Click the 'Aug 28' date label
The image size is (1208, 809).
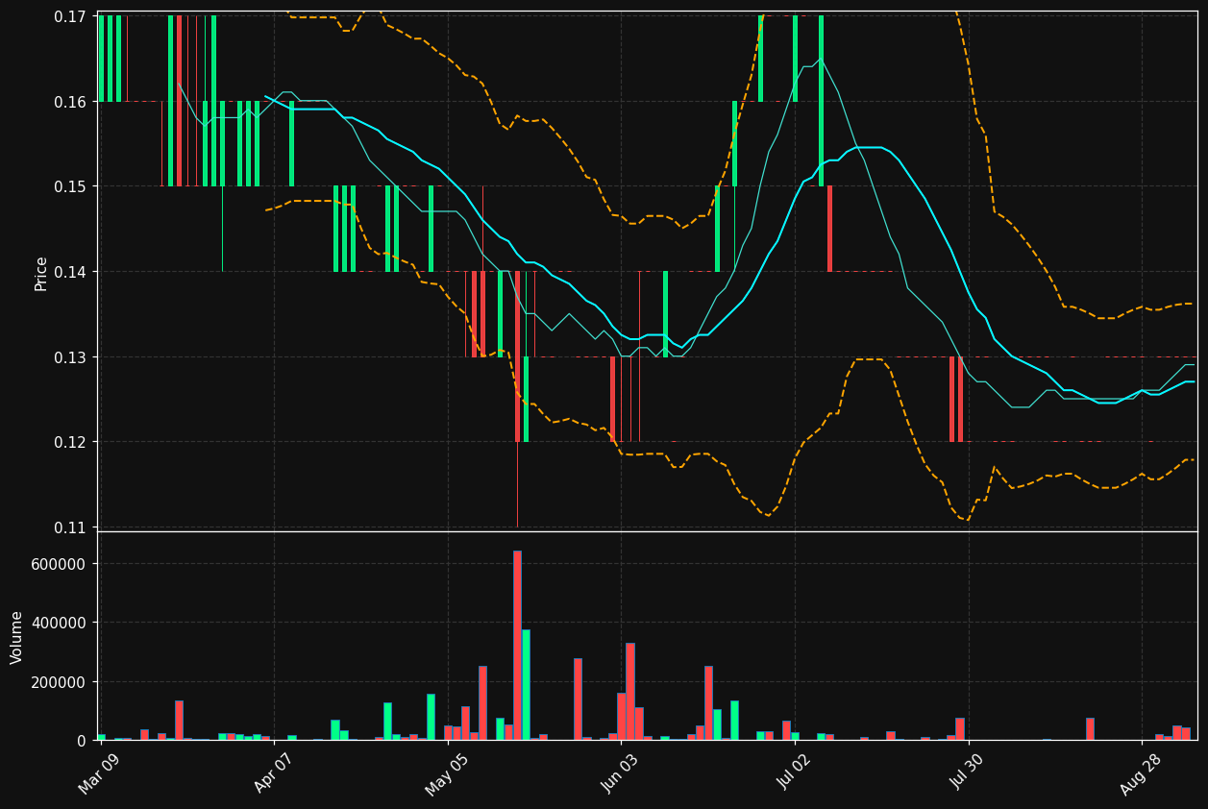(x=1140, y=775)
